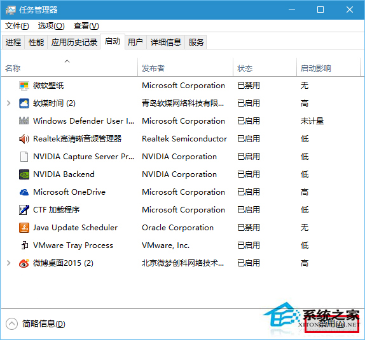
Task: Click publisher 北京微梦创科网络技术...
Action: (x=182, y=263)
